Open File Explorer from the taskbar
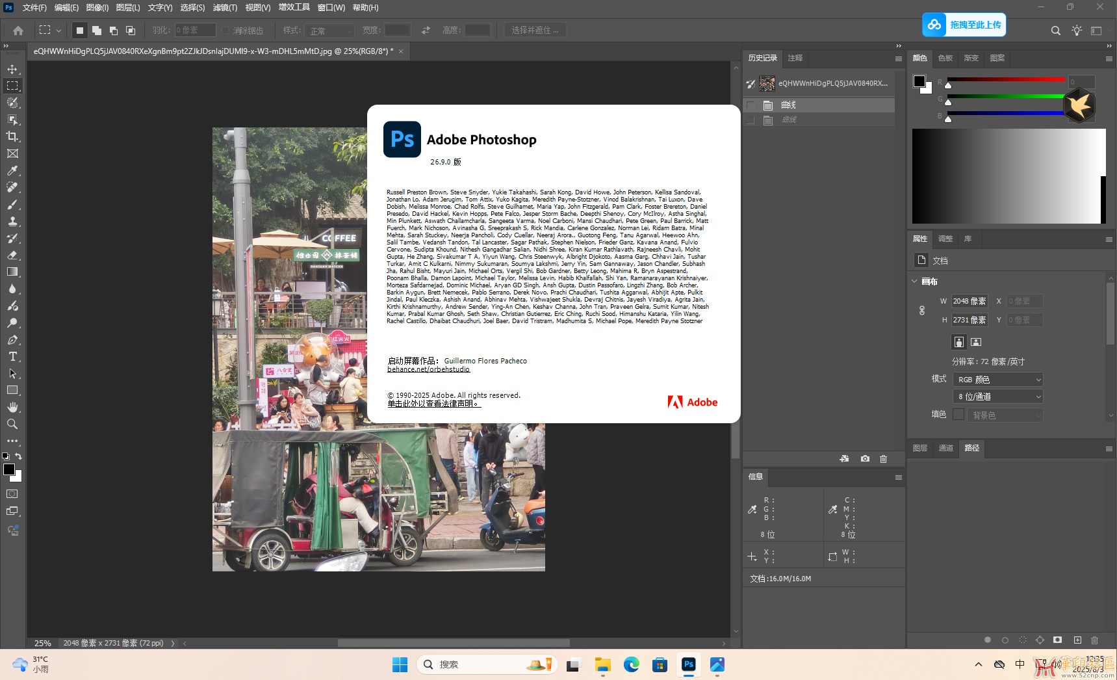The width and height of the screenshot is (1117, 680). [602, 664]
